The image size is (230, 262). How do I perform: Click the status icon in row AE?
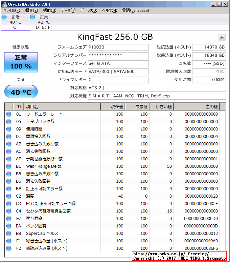click(x=9, y=159)
